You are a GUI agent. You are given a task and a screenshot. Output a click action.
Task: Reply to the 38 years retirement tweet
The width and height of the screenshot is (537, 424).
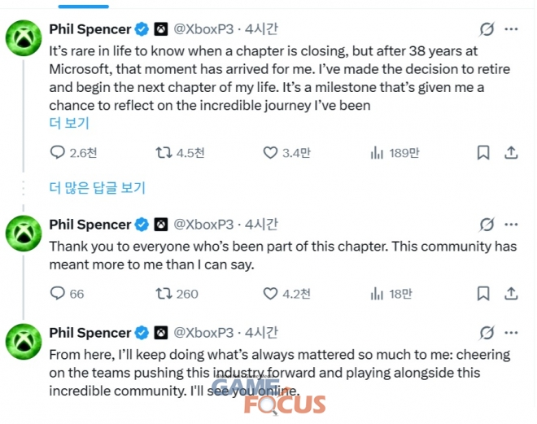pos(58,152)
